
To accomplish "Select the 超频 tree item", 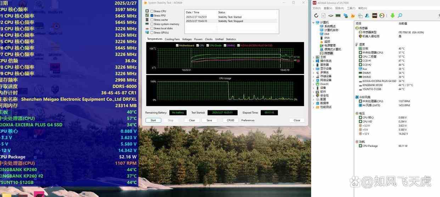I will 327,42.
